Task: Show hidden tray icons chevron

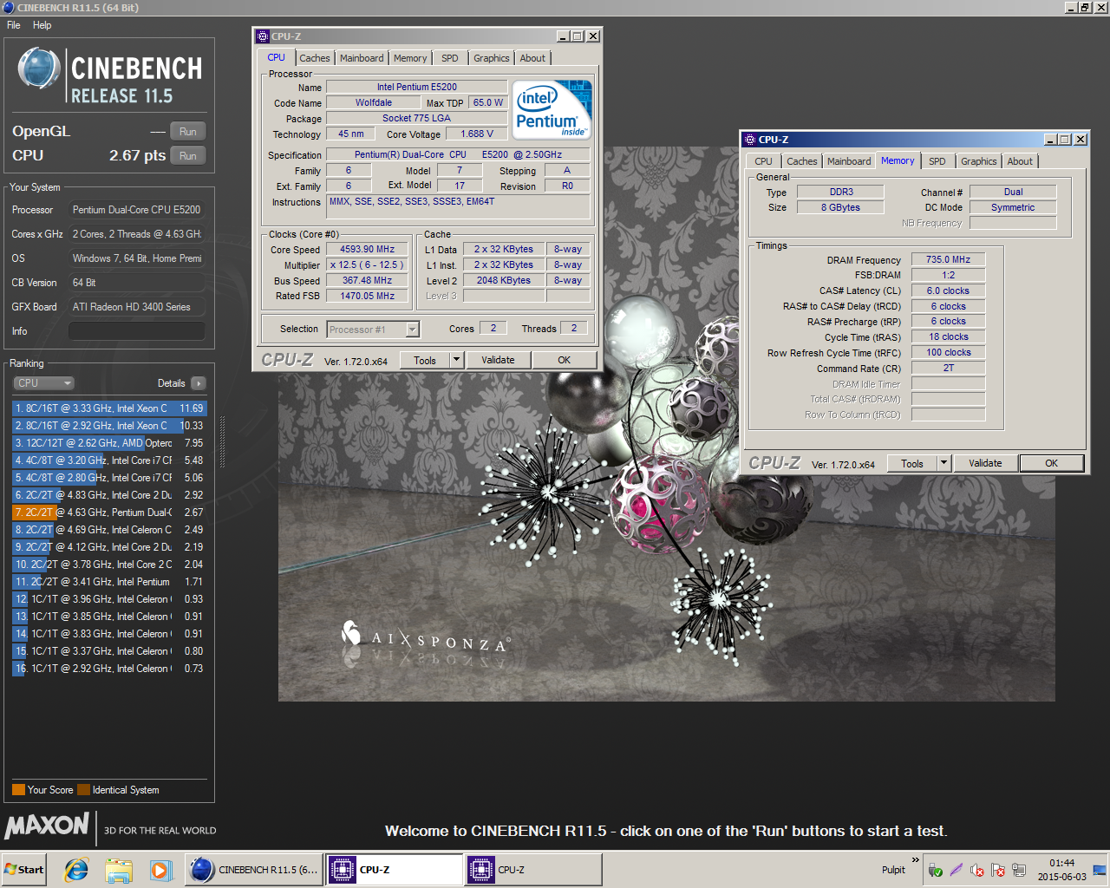Action: 915,860
